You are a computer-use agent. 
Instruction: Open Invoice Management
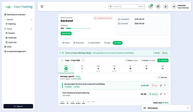[15, 51]
